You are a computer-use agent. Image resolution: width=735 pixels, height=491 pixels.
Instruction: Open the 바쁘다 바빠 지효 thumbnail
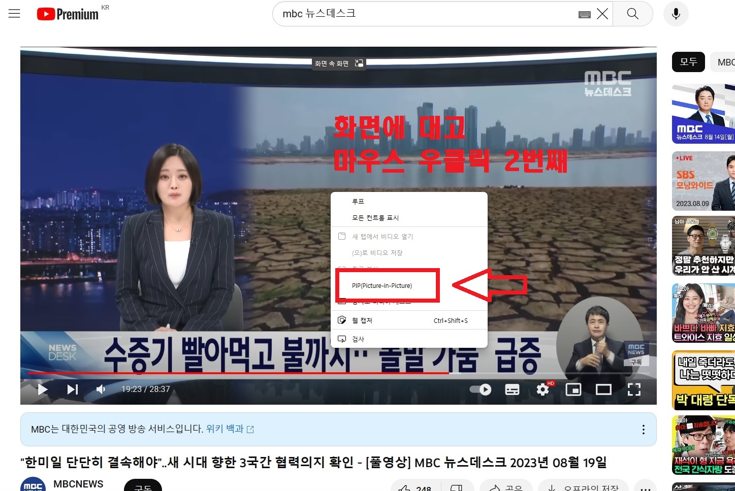pos(704,313)
